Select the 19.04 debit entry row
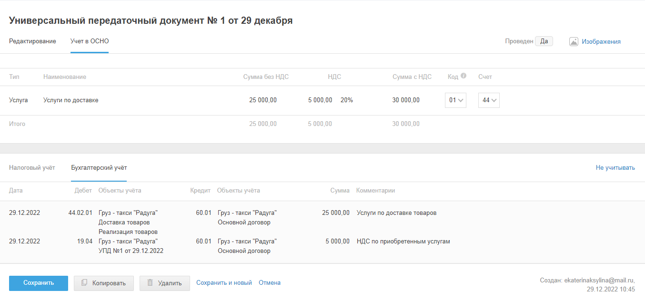The width and height of the screenshot is (645, 300). (84, 242)
